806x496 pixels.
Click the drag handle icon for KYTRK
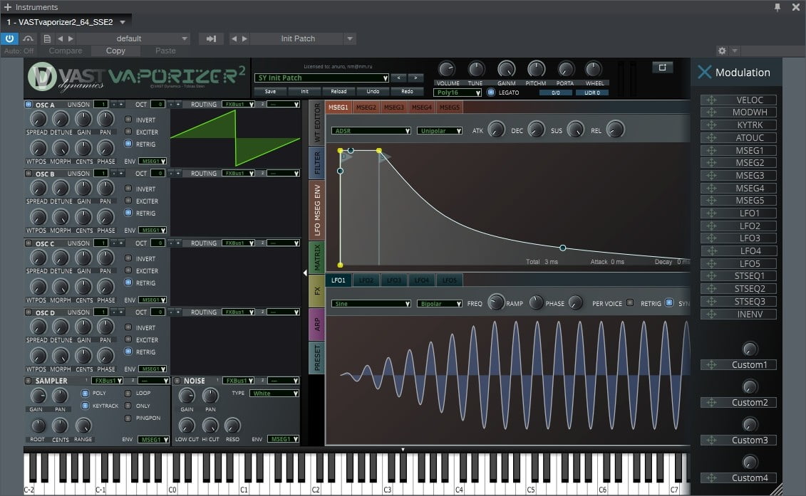711,125
